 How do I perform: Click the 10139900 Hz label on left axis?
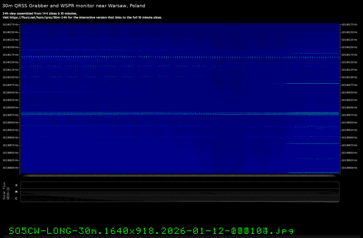10,138
